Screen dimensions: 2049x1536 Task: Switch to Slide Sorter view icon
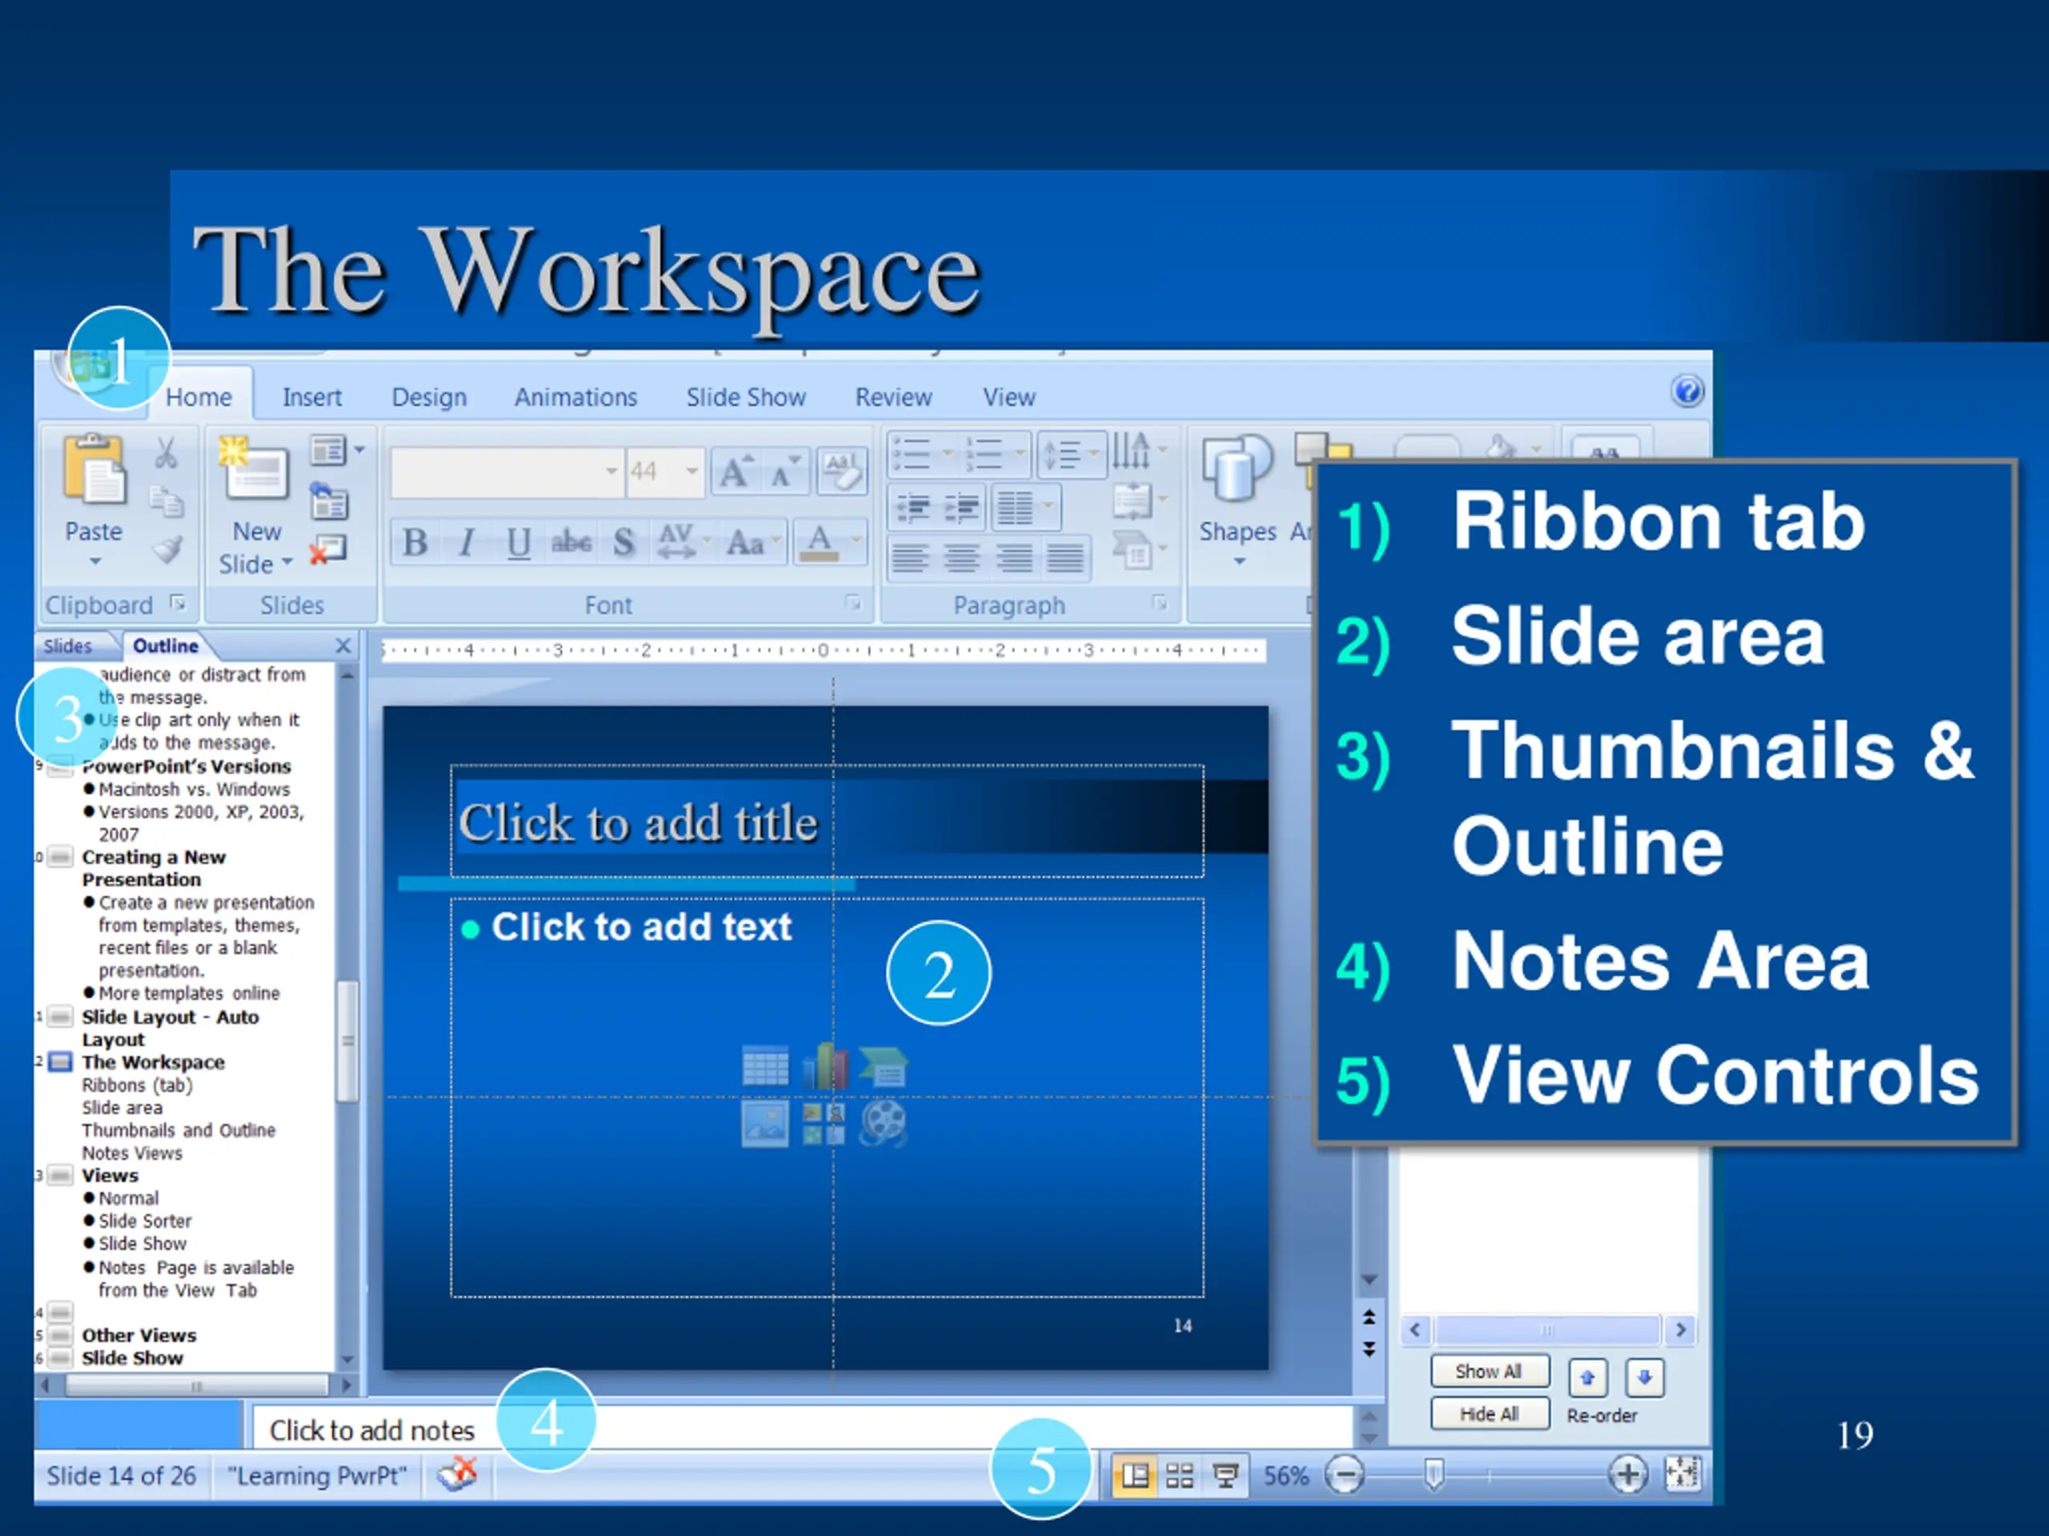click(x=1179, y=1475)
